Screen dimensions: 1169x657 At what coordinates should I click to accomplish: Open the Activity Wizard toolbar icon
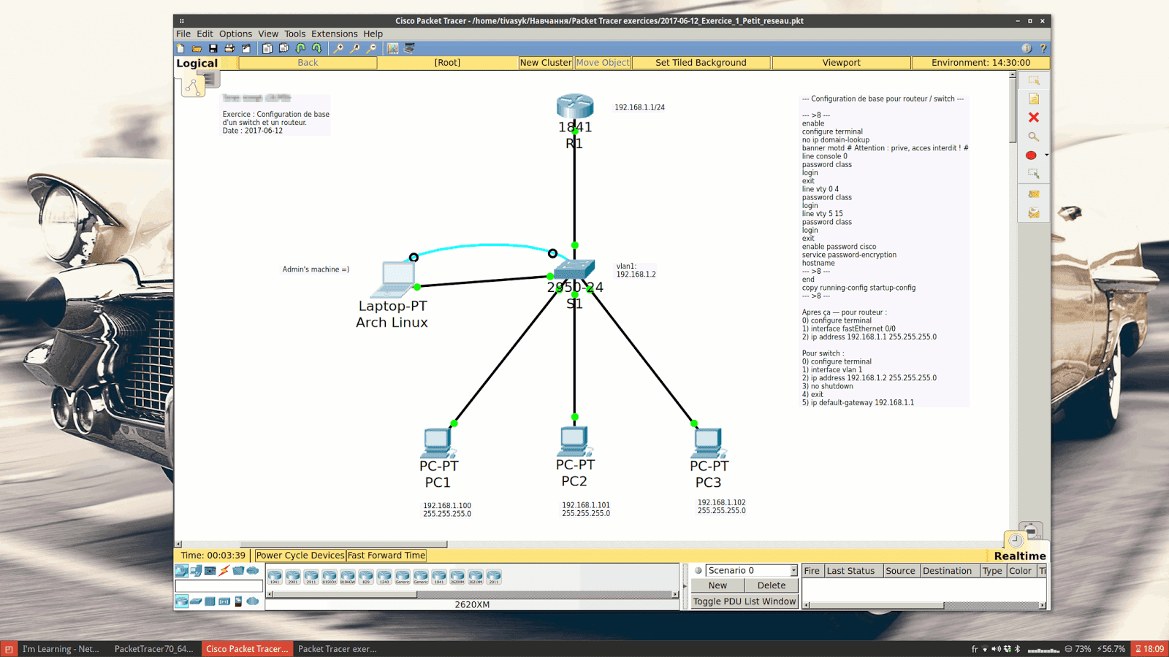246,48
